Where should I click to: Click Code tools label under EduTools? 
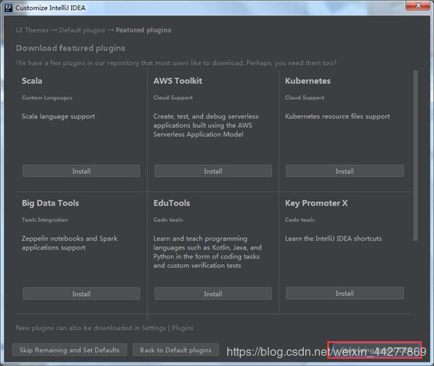tap(168, 219)
